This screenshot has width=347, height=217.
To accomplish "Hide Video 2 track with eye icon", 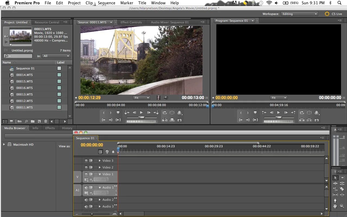I will (86, 167).
